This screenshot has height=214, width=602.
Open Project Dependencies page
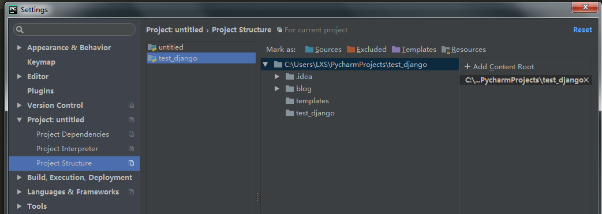pos(73,134)
